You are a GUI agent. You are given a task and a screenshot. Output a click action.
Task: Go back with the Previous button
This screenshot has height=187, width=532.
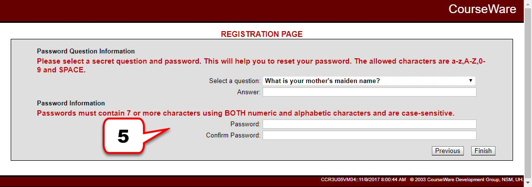point(447,151)
